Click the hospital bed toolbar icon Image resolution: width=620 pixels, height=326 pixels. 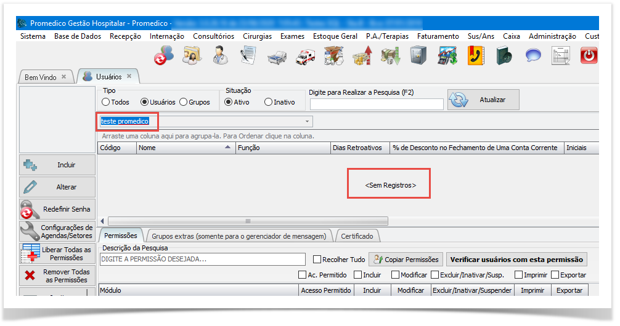[x=277, y=56]
